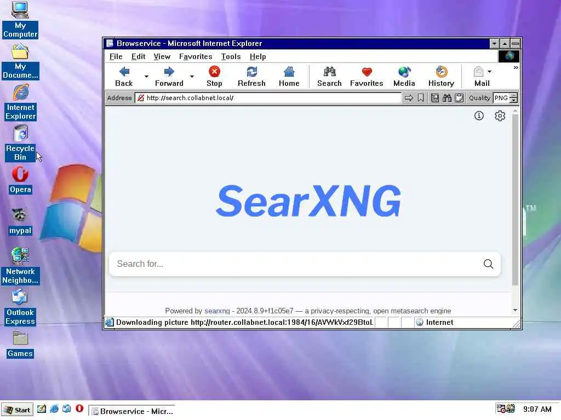Select the Games folder desktop icon
Image resolution: width=561 pixels, height=420 pixels.
(x=20, y=345)
